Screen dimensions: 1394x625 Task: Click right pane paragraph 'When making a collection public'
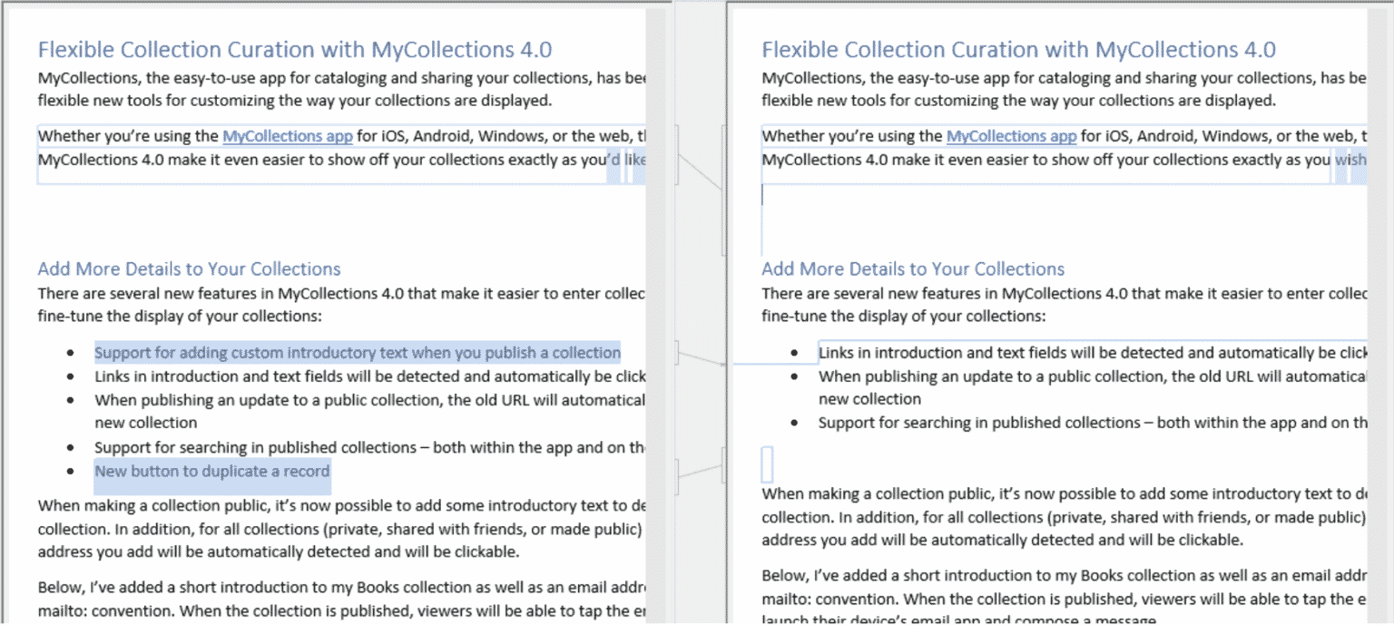pyautogui.click(x=1065, y=517)
